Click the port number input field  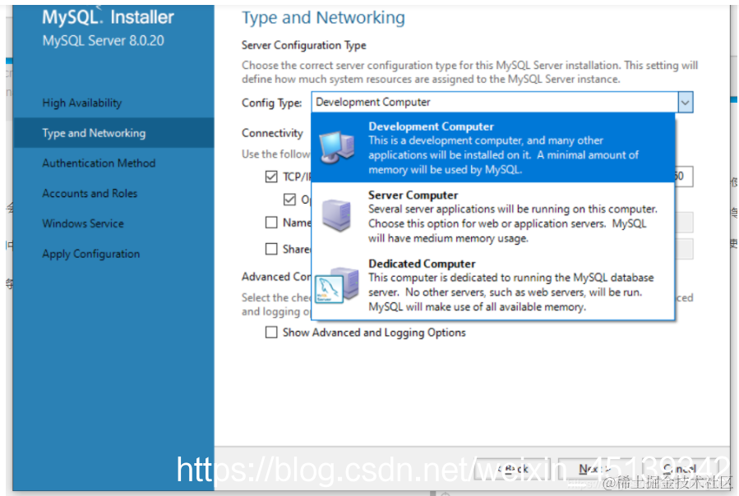coord(683,177)
